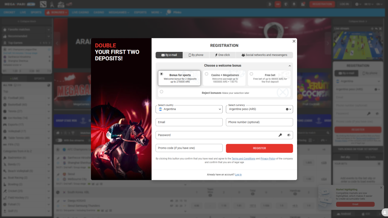Switch to the By phone registration tab
Screen dimensions: 388x218
(196, 54)
